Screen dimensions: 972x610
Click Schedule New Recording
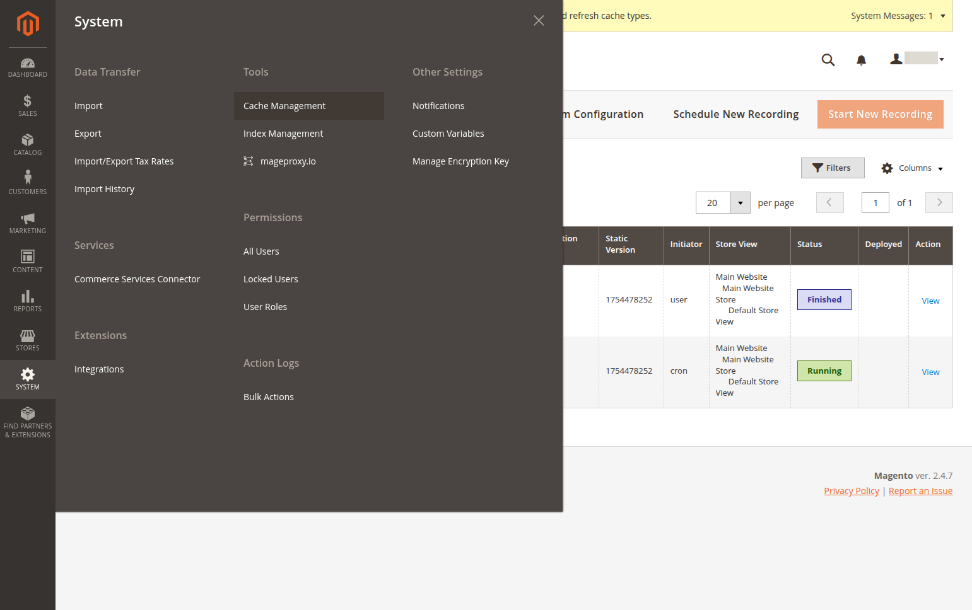click(x=736, y=114)
